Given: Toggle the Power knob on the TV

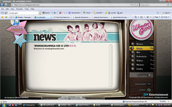Looking at the screenshot, I should (x=149, y=90).
